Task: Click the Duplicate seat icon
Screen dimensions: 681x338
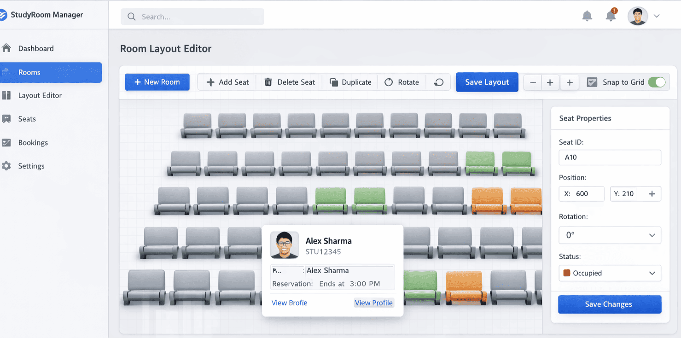Action: [x=334, y=82]
